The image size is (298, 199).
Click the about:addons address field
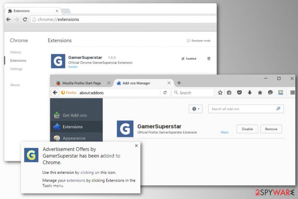point(119,93)
